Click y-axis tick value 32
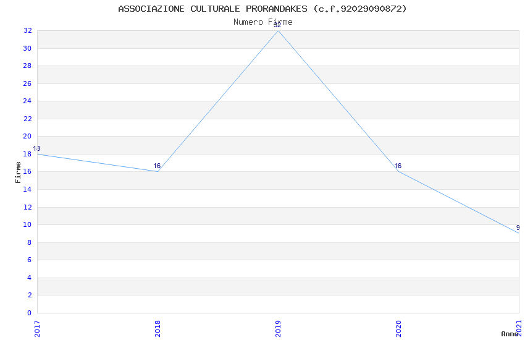The image size is (525, 340). (x=27, y=30)
